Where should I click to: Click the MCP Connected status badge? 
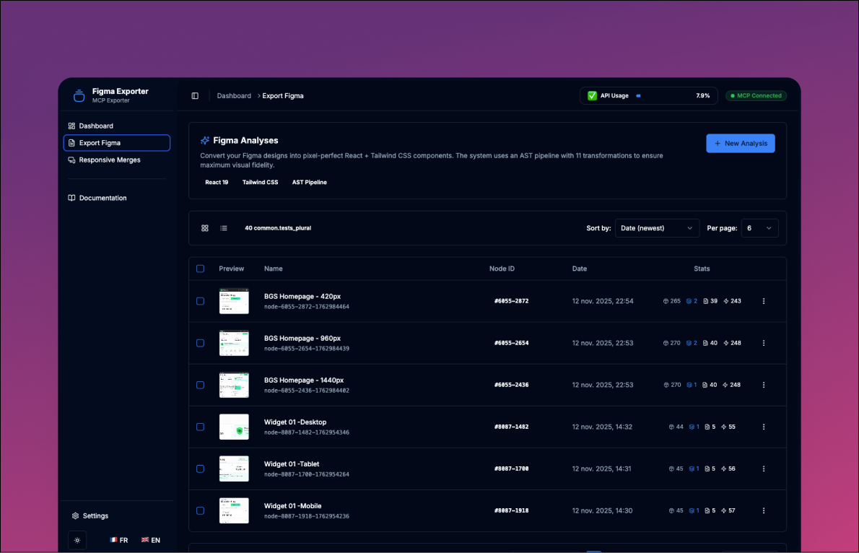coord(756,96)
